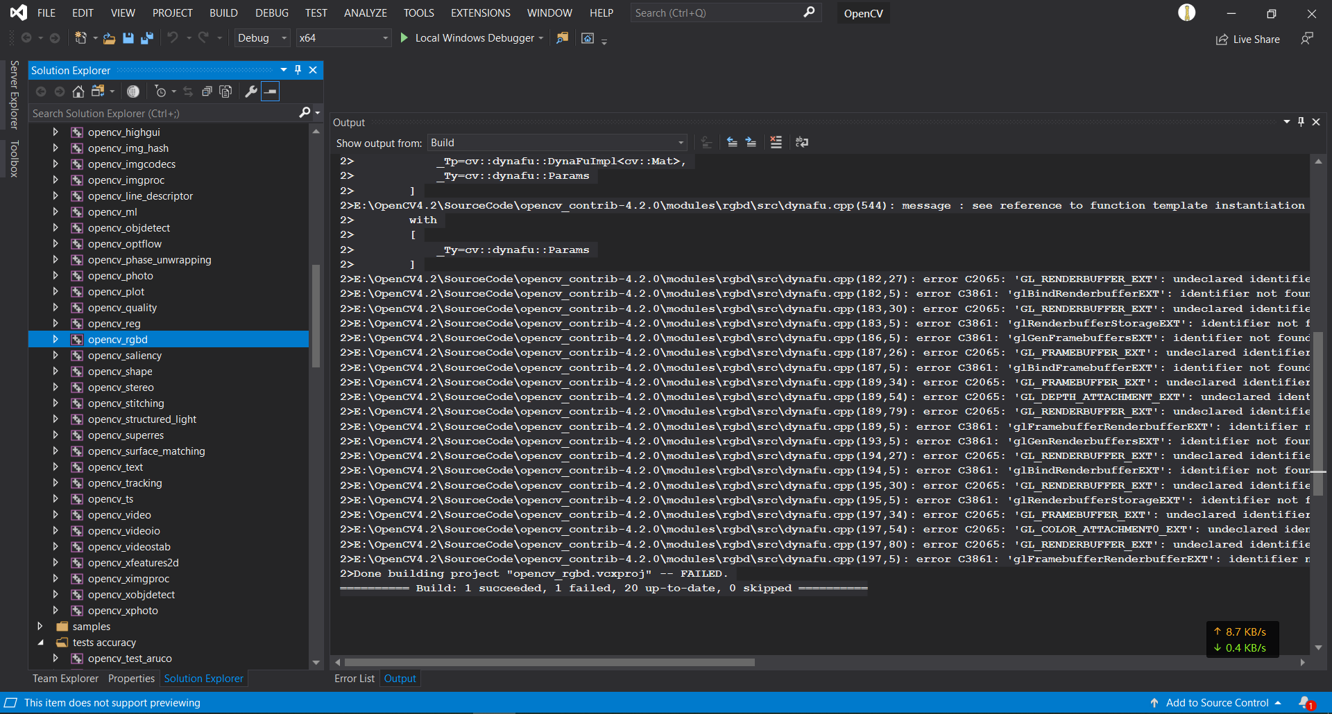Open Output window options arrow

(1287, 122)
